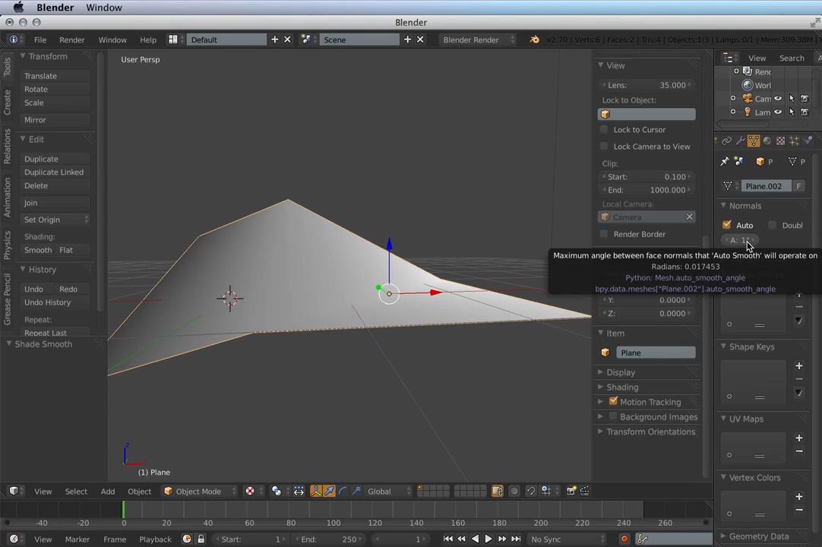Toggle Lock Camera to View checkbox

(x=604, y=146)
